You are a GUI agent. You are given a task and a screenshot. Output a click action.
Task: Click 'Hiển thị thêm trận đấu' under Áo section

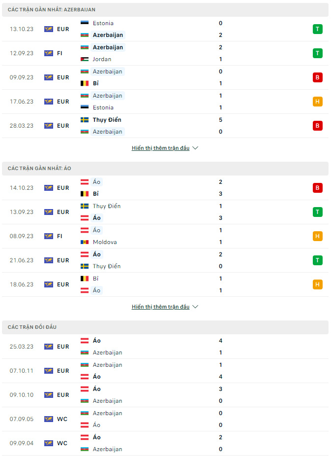(x=160, y=307)
